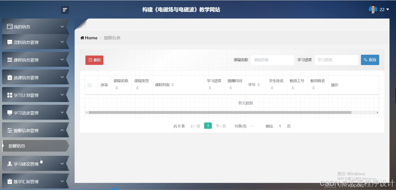Sort by 课程类型 column arrows
The image size is (396, 190).
137,88
